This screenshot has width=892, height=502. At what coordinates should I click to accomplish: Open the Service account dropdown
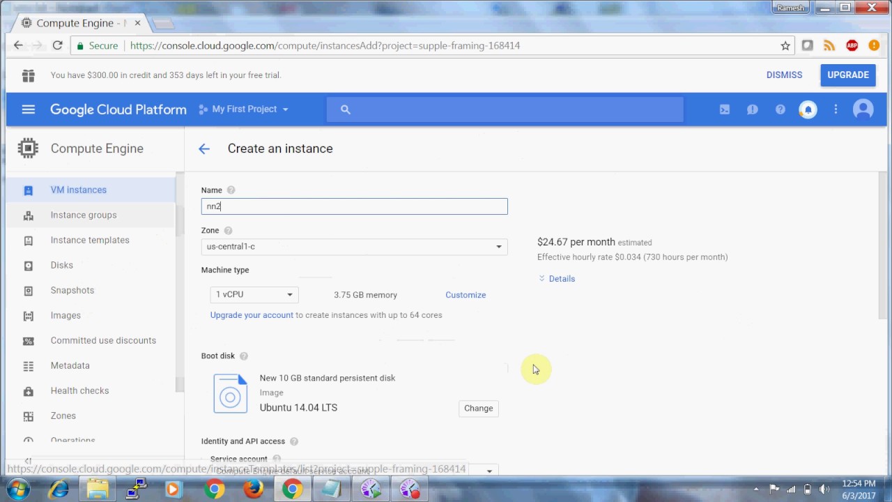[x=354, y=471]
